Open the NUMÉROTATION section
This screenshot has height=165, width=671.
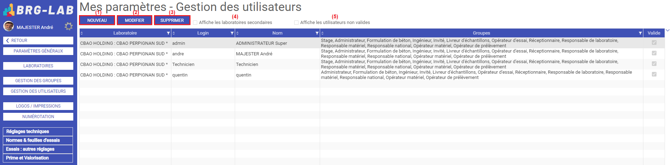[x=38, y=117]
